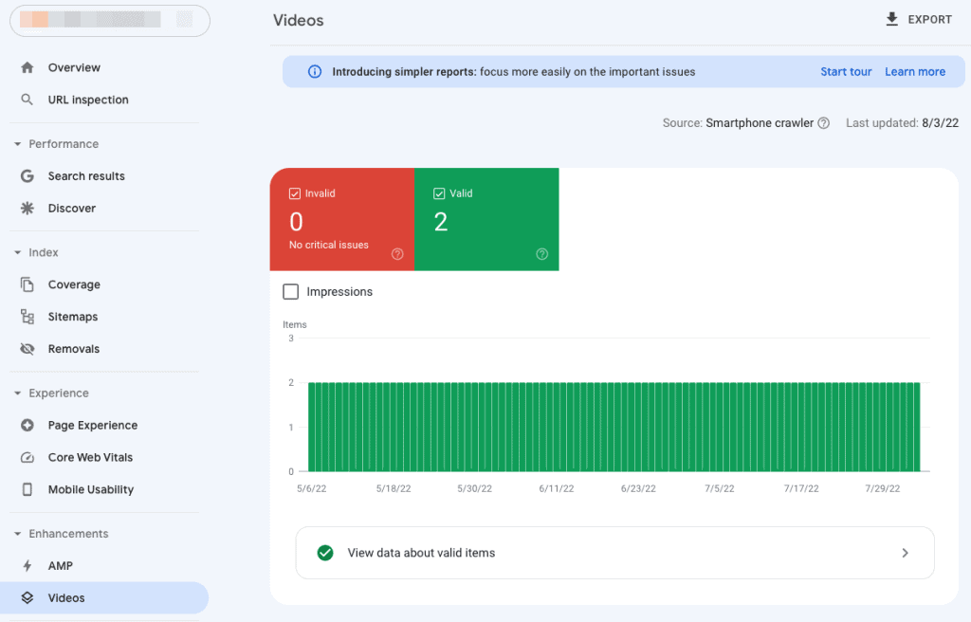Open the URL inspection tool
This screenshot has width=971, height=622.
pyautogui.click(x=88, y=99)
